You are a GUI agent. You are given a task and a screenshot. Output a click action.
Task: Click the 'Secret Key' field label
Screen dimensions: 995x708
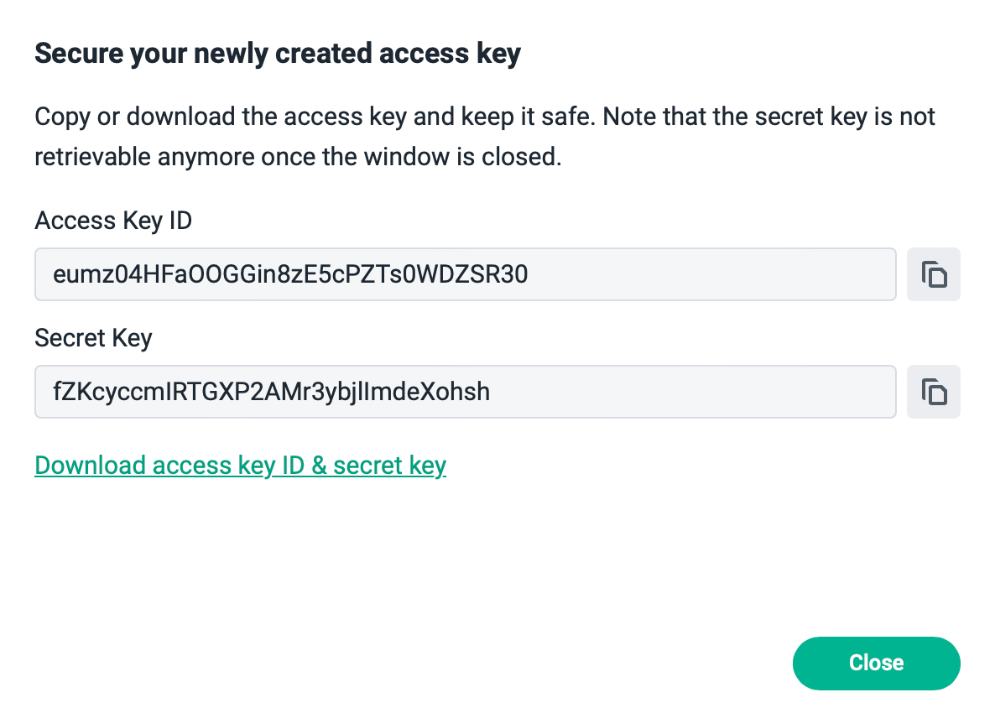(93, 338)
